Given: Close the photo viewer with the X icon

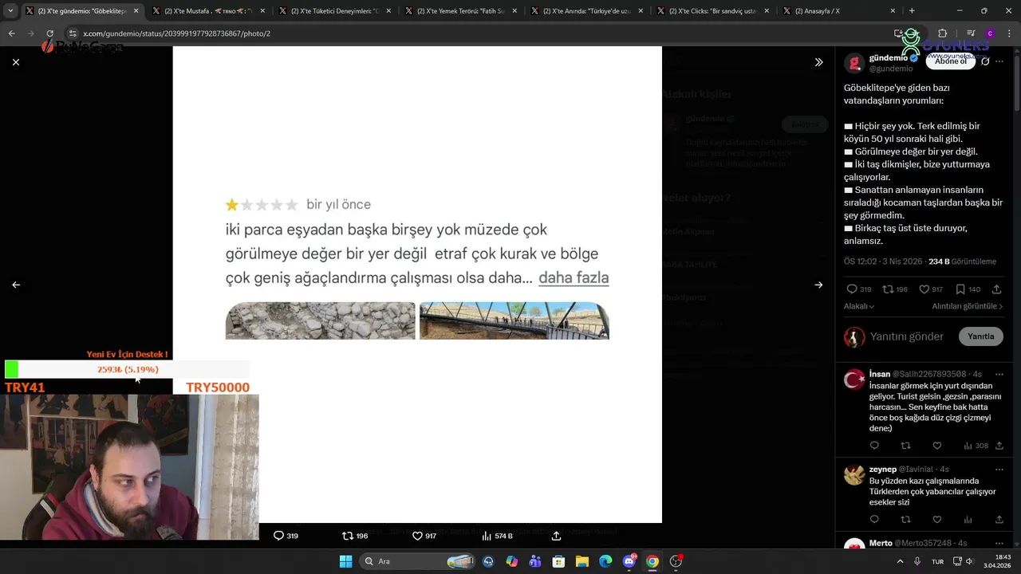Looking at the screenshot, I should coord(16,62).
